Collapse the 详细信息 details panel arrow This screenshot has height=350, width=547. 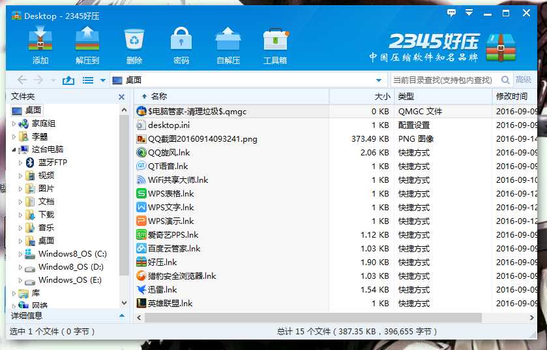122,316
